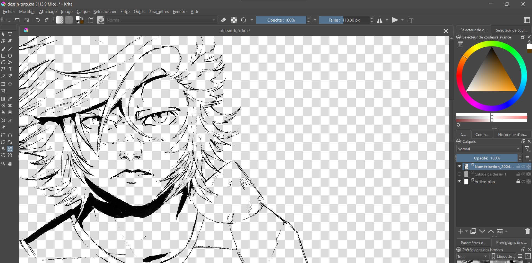Save document with floppy disk icon

click(x=26, y=20)
